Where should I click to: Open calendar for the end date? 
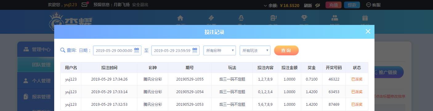tap(195, 50)
